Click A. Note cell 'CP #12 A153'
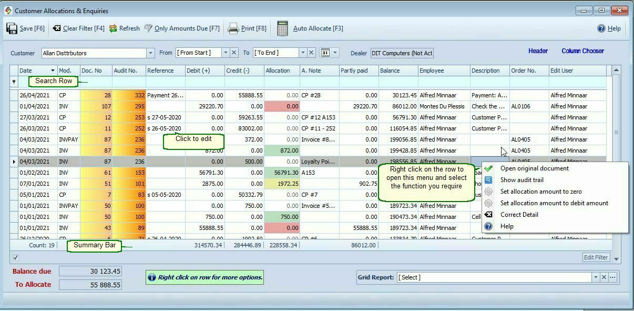The image size is (634, 311). click(x=319, y=117)
